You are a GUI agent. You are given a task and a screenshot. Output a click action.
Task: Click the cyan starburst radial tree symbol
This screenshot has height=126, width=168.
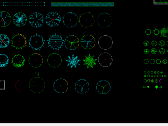pyautogui.click(x=20, y=19)
